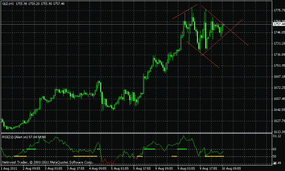The width and height of the screenshot is (285, 171).
Task: Select the 1687.10 price axis label
Action: [x=280, y=77]
